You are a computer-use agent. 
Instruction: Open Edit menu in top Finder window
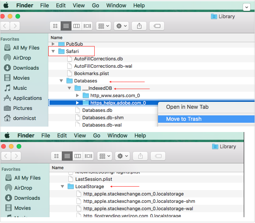(61, 5)
